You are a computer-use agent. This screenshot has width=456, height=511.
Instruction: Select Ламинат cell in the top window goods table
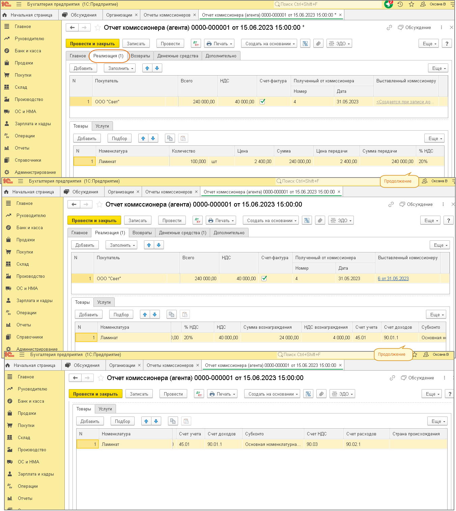point(133,162)
